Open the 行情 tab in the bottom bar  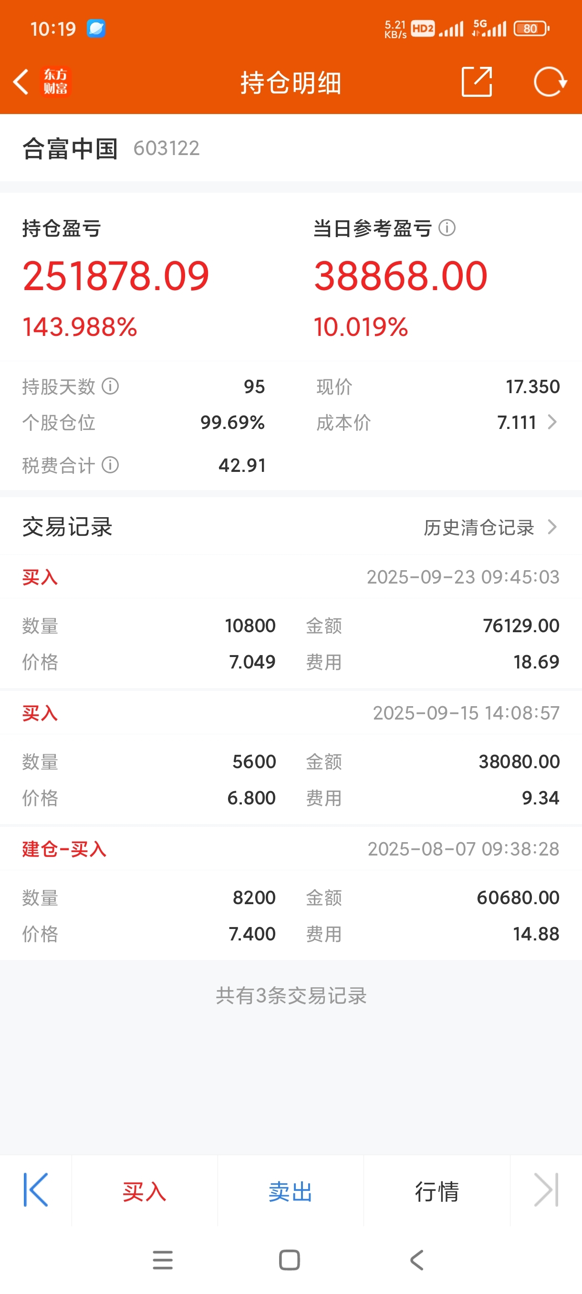coord(437,1191)
